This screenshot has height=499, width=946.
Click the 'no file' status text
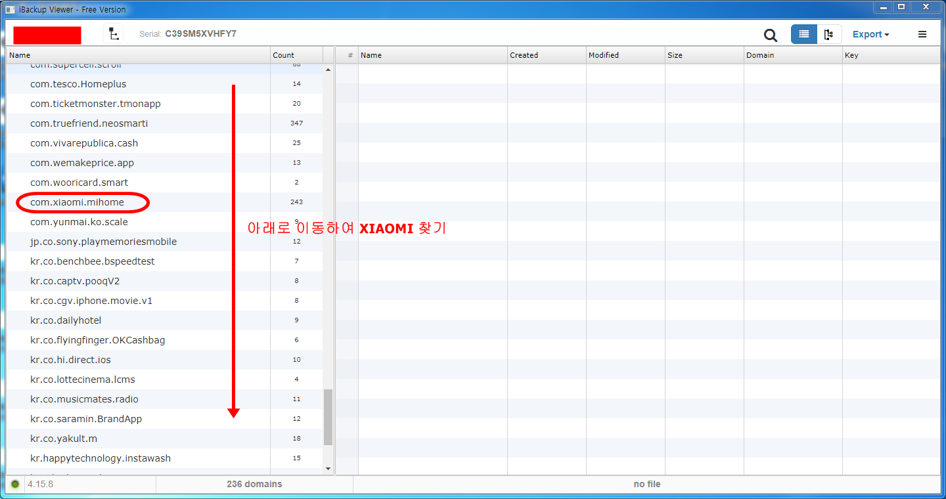click(647, 484)
